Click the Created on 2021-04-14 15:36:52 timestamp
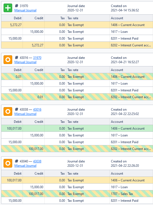The width and height of the screenshot is (153, 205). 125,10
